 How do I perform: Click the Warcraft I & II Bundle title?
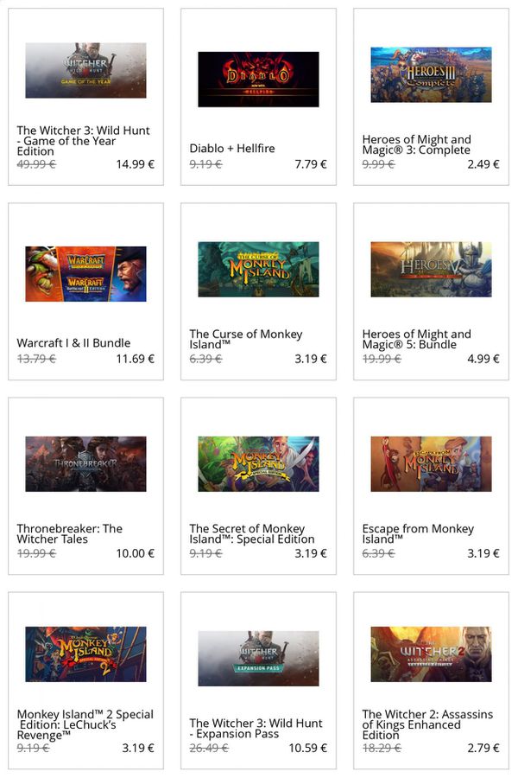coord(74,343)
